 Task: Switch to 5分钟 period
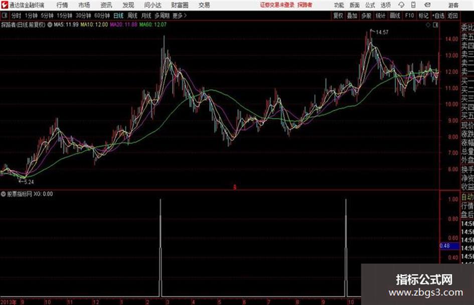pyautogui.click(x=47, y=16)
